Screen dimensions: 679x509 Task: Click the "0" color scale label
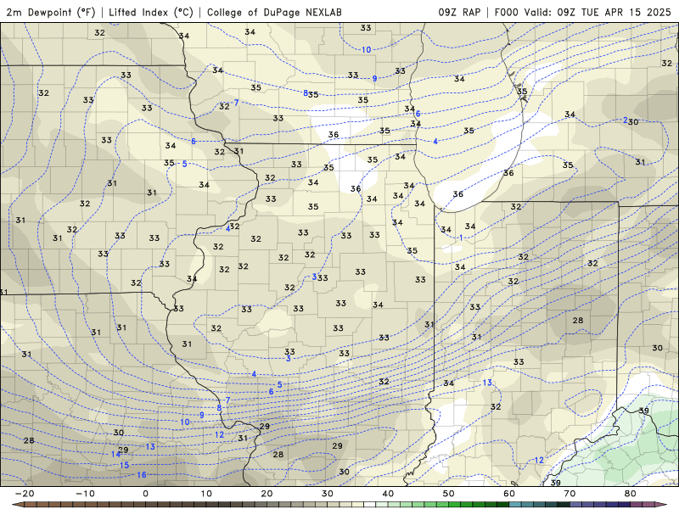point(145,494)
